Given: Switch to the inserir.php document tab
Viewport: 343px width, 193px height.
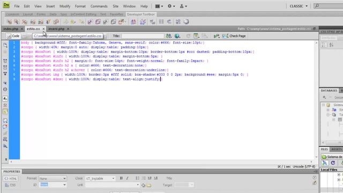Looking at the screenshot, I should click(56, 29).
